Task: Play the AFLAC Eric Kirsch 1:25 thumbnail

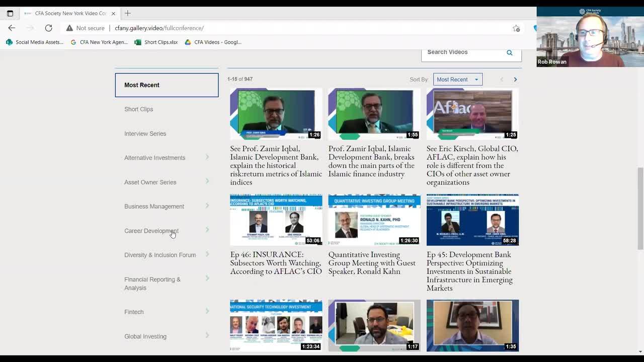Action: 472,114
